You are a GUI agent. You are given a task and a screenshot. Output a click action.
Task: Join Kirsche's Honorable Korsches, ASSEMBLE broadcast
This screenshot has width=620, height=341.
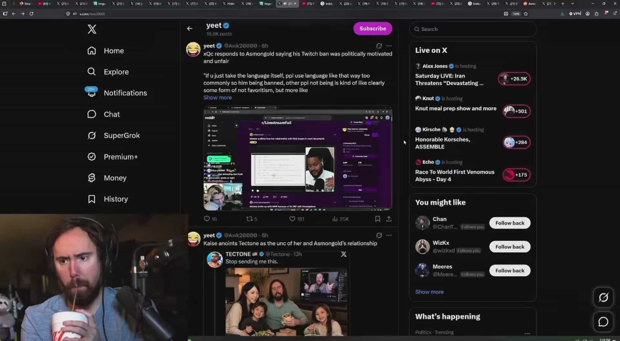516,142
